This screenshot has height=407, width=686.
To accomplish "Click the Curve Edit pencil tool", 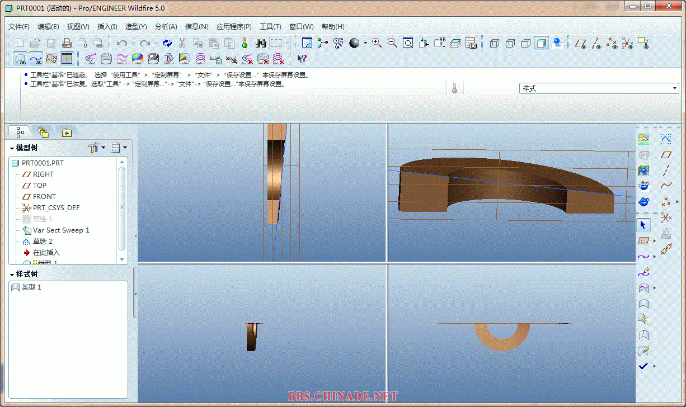I will click(643, 272).
